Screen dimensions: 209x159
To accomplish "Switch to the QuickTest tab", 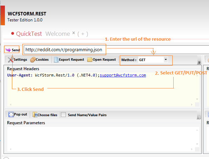I will coord(29,34).
